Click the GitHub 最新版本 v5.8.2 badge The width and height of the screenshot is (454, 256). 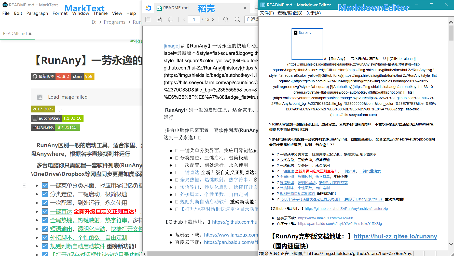(x=51, y=76)
